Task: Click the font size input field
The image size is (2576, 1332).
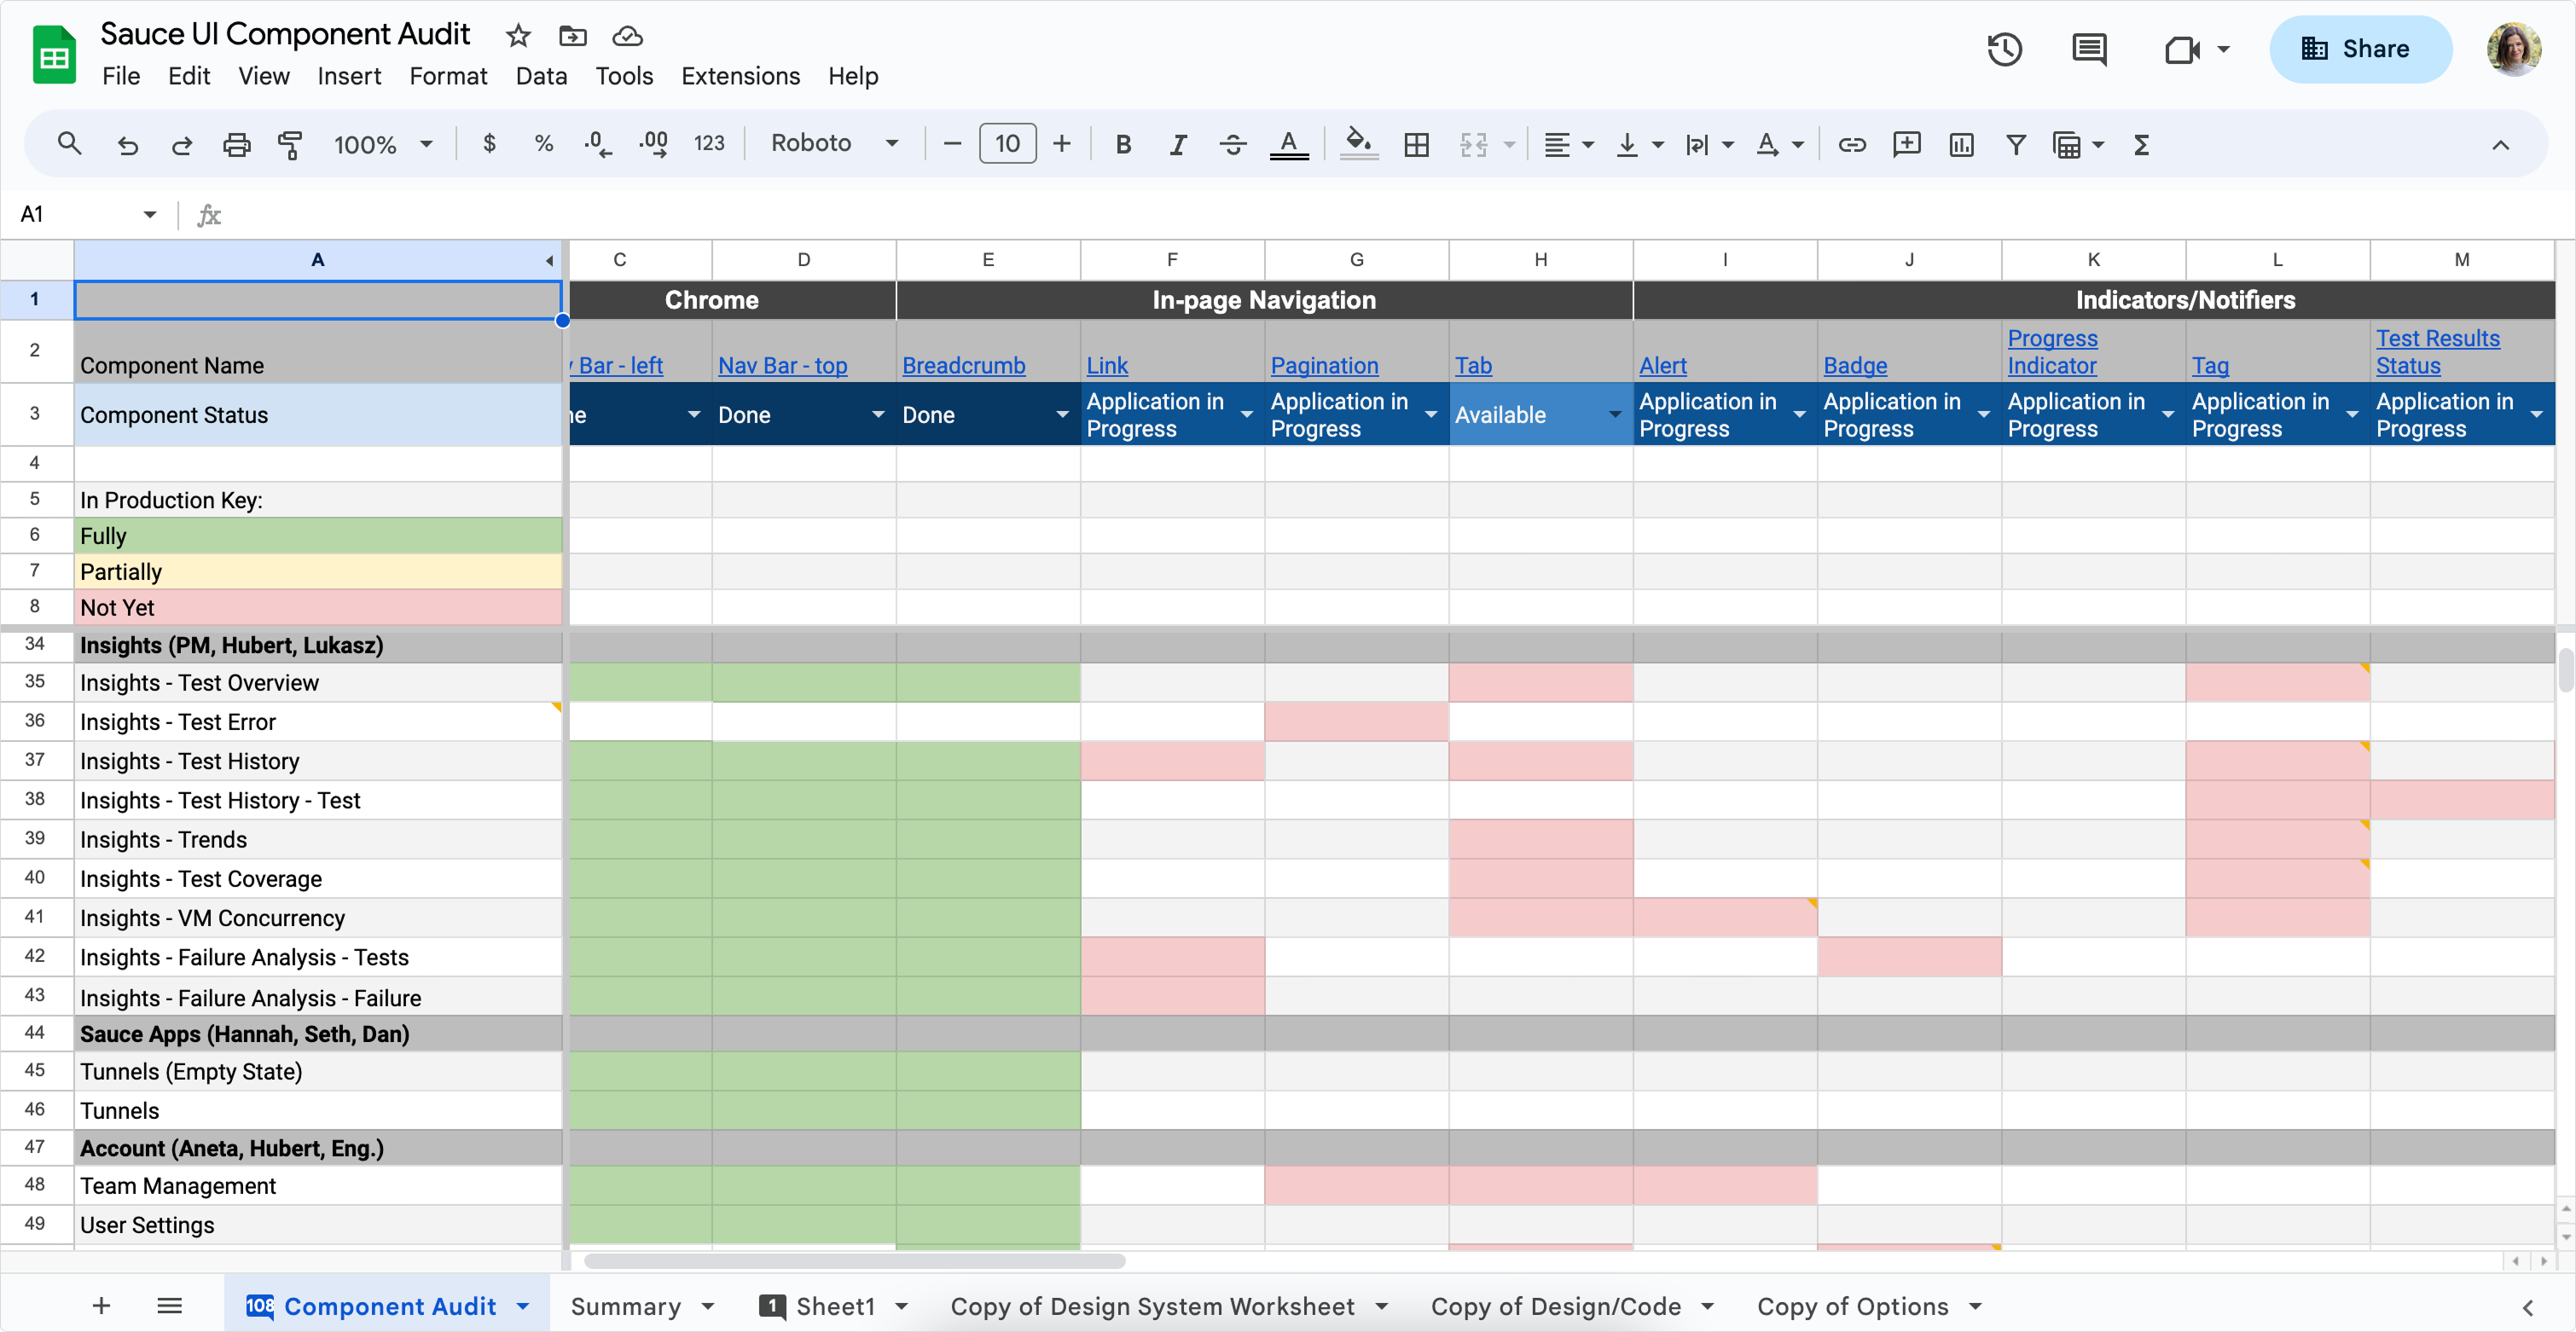Action: click(x=1007, y=144)
